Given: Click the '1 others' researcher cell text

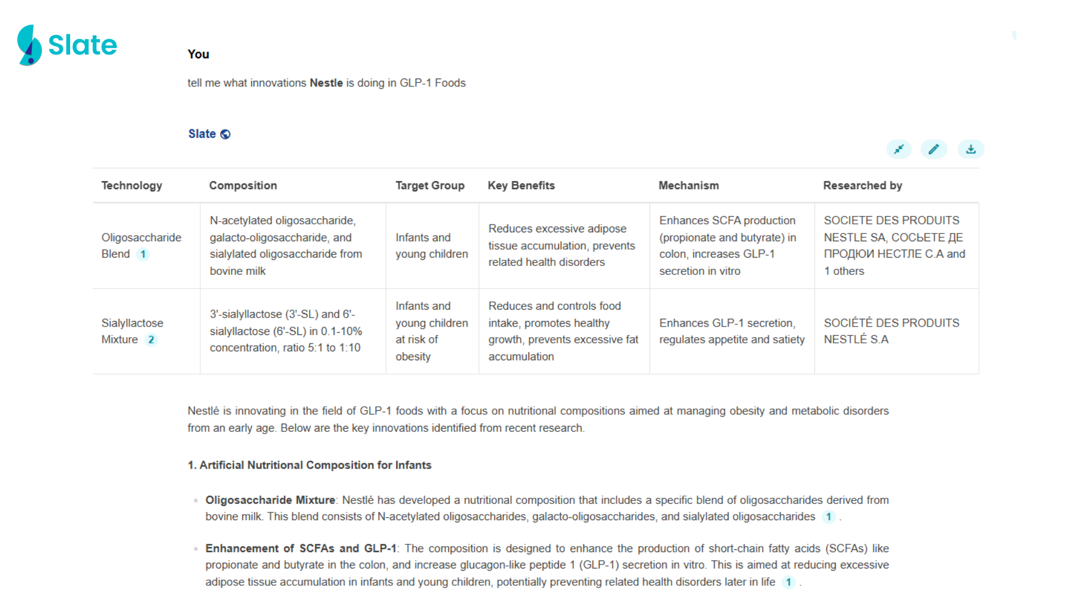Looking at the screenshot, I should 844,271.
